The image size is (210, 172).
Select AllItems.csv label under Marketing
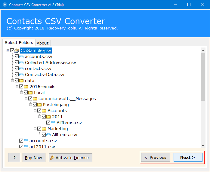click(65, 135)
